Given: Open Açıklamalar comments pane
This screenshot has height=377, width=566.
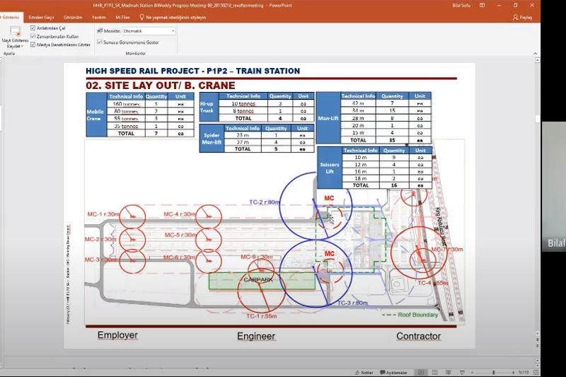Looking at the screenshot, I should [x=393, y=372].
